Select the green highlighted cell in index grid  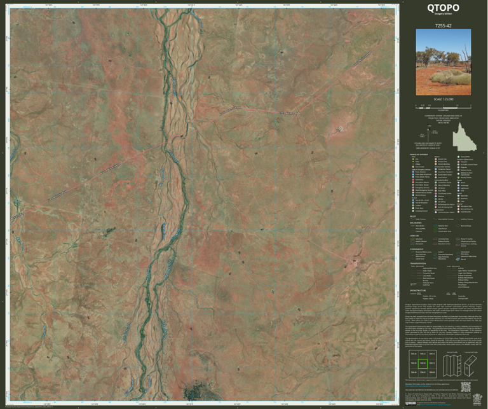[423, 364]
